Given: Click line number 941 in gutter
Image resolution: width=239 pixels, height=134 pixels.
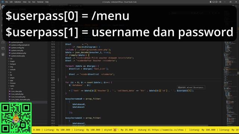Looking at the screenshot, I should point(53,91).
